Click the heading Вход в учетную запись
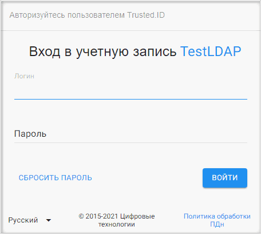Screen dimensions: 261x234 click(x=102, y=51)
